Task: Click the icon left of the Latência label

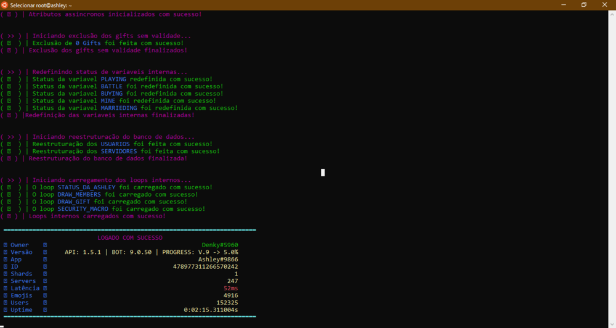Action: (x=6, y=289)
